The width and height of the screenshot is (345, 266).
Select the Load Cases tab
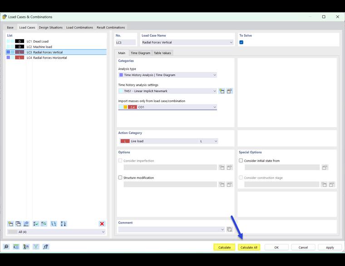click(x=27, y=28)
